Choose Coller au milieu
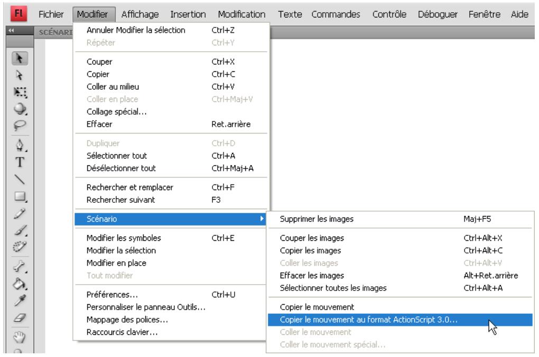The image size is (539, 357). tap(171, 87)
